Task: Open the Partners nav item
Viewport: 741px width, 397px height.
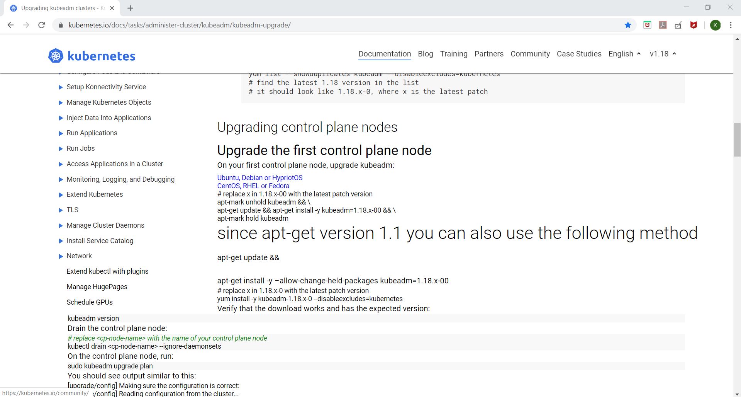Action: tap(489, 54)
